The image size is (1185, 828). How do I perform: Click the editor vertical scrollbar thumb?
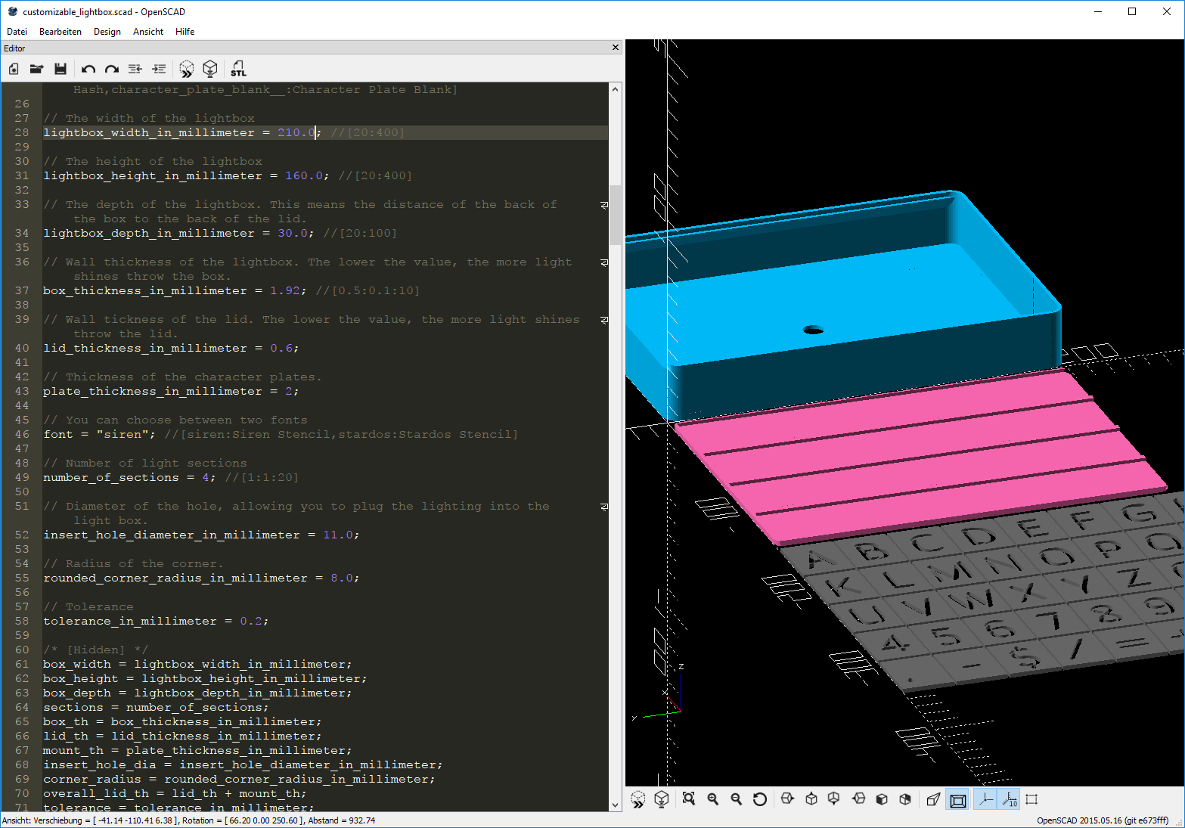point(615,216)
